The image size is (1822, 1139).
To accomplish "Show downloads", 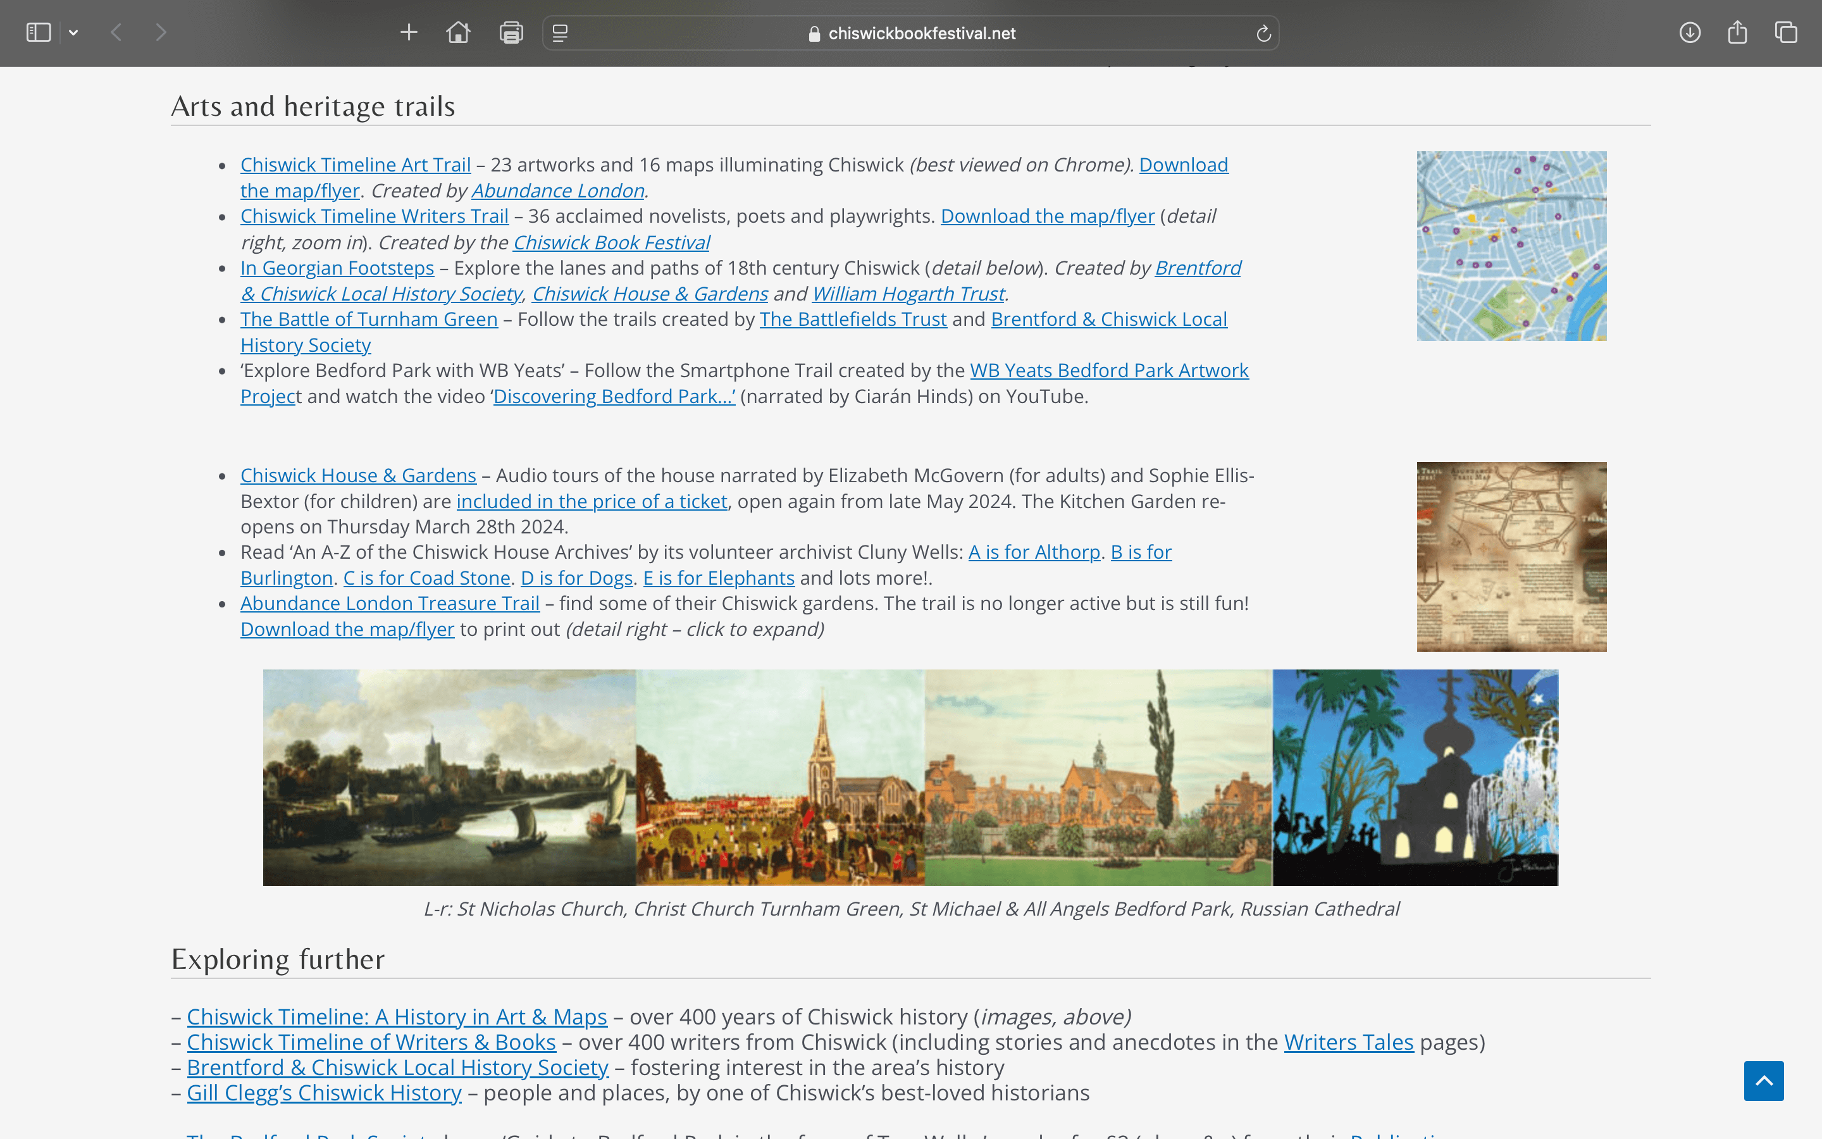I will [x=1690, y=32].
